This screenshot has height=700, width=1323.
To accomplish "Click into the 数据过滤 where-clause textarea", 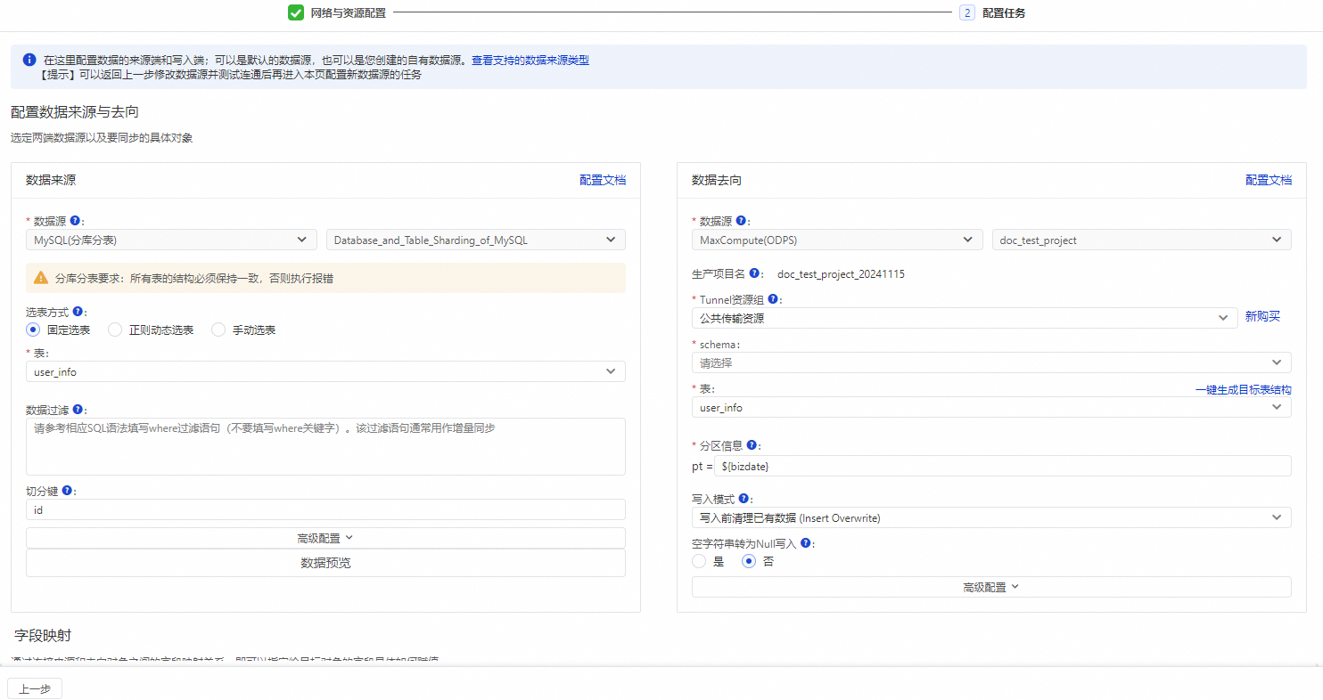I will point(325,446).
